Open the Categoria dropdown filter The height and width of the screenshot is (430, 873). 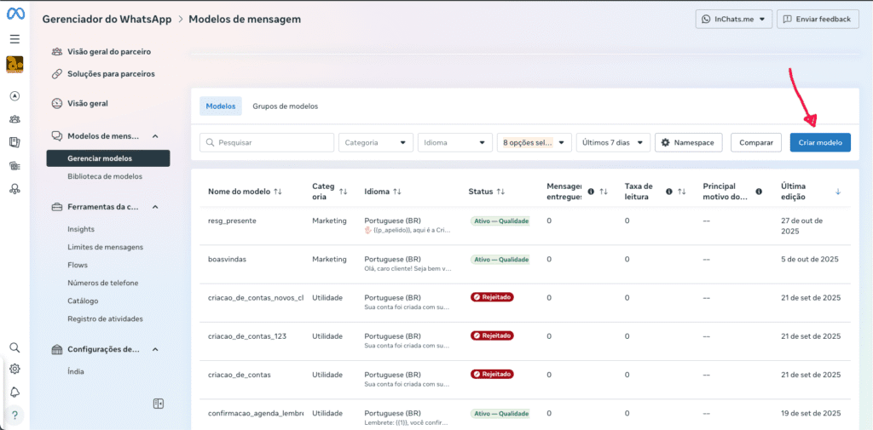376,143
